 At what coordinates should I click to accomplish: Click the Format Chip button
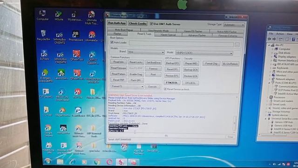[x=211, y=63]
